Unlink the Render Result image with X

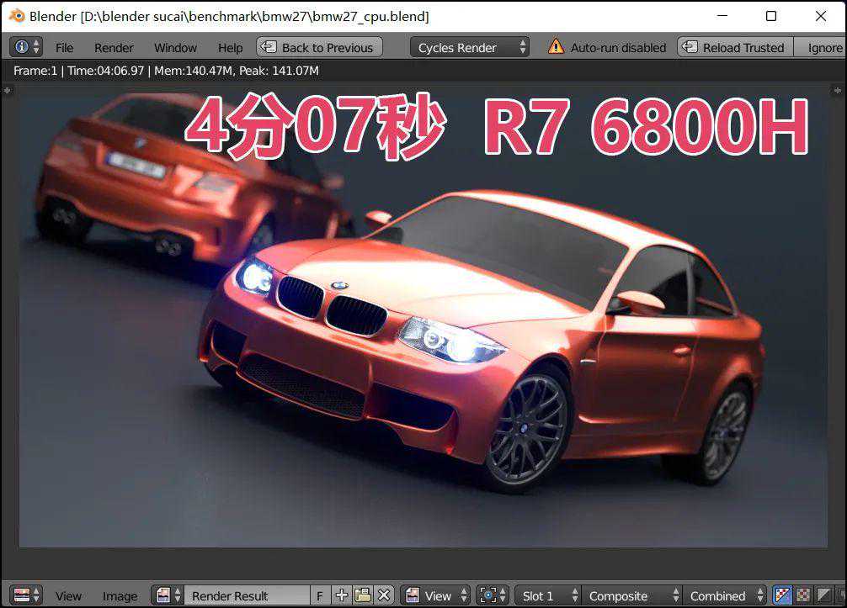(x=384, y=595)
